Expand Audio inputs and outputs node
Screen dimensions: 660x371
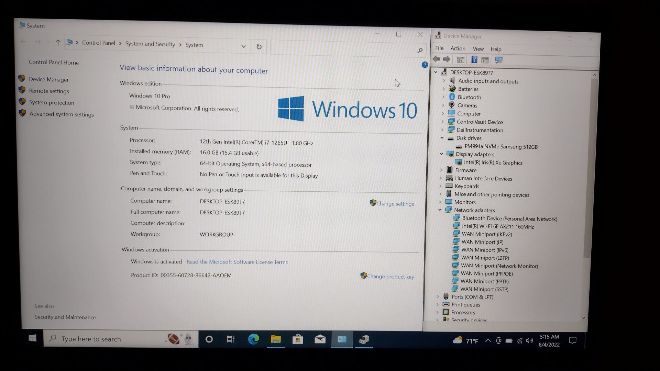click(443, 81)
